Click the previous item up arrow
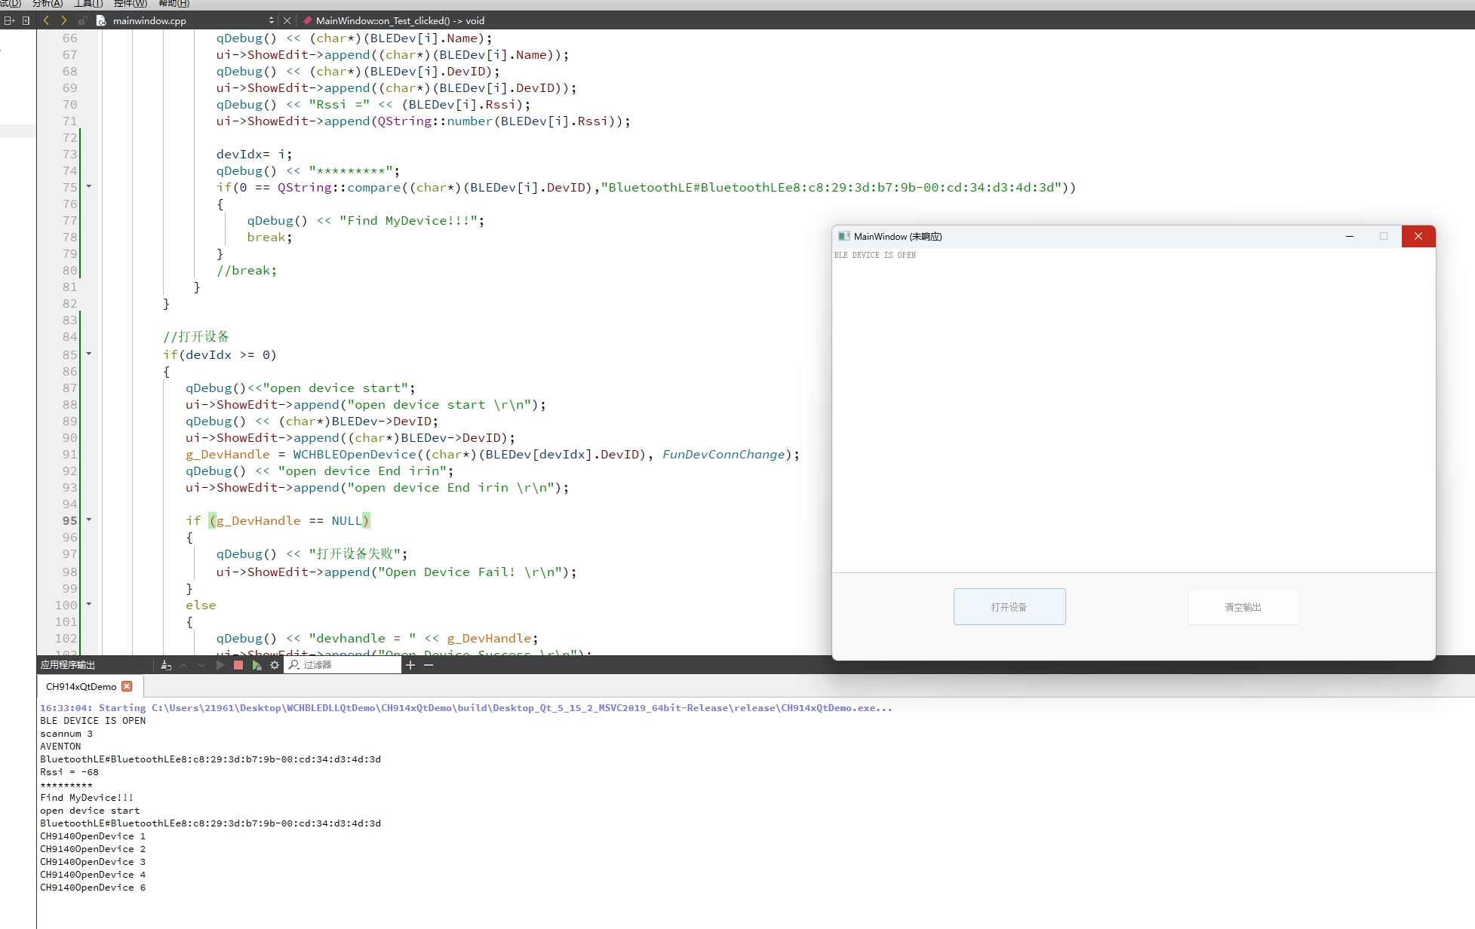Viewport: 1475px width, 929px height. point(183,665)
